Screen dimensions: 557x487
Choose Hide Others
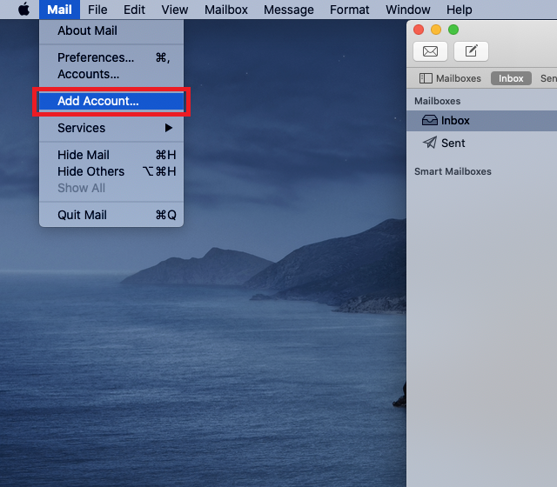[111, 171]
